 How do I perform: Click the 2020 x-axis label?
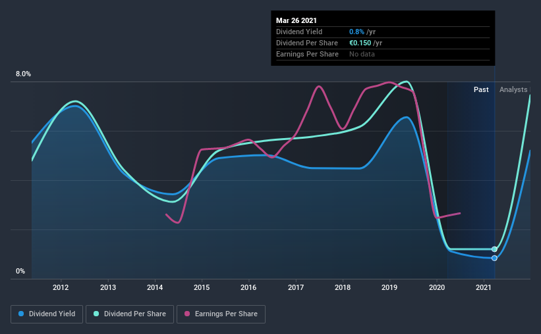tap(437, 287)
